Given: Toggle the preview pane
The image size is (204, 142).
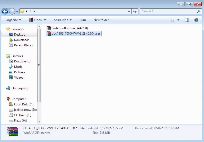Looking at the screenshot, I should (187, 20).
